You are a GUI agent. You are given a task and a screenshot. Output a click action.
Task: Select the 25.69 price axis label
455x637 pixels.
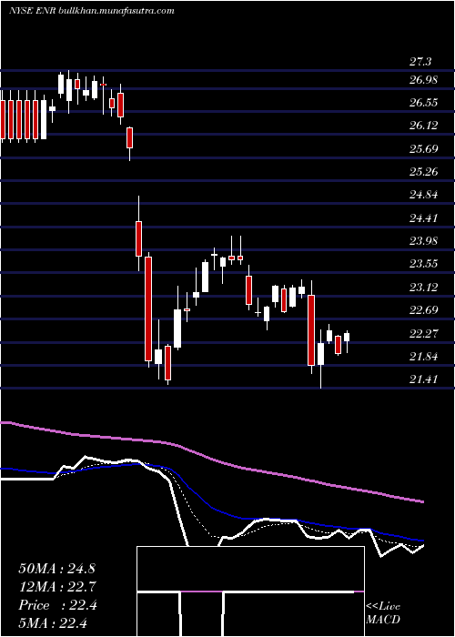[x=423, y=149]
